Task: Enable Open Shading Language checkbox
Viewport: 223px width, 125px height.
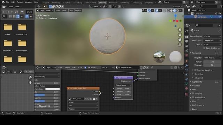Action: coord(205,48)
